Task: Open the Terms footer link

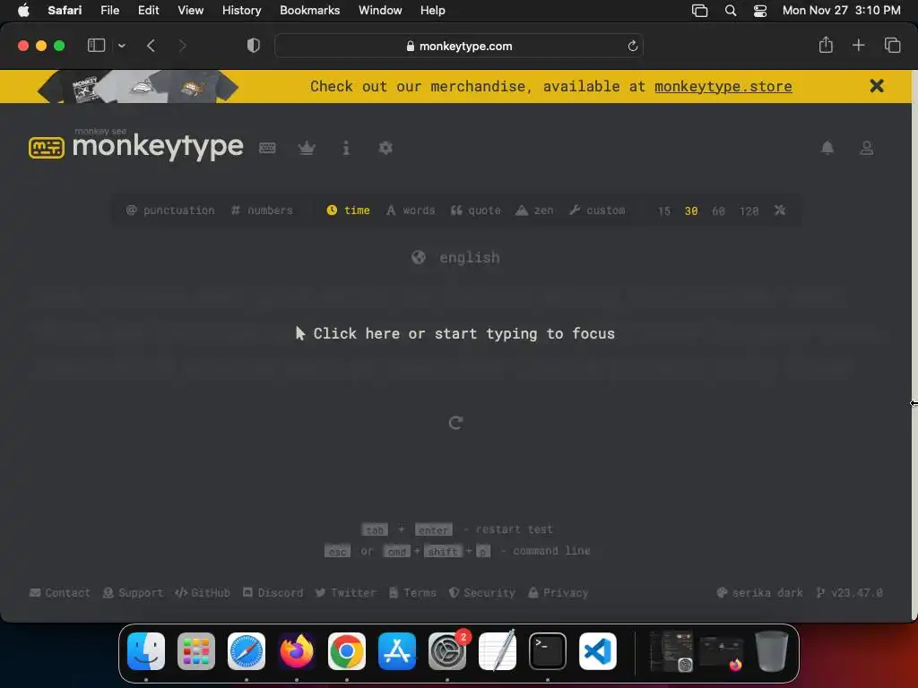Action: [412, 593]
